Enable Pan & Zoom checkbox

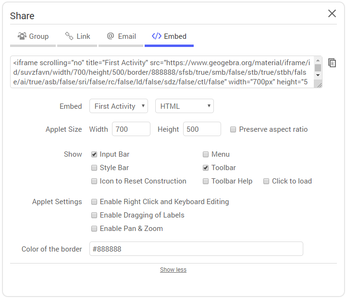click(x=94, y=229)
